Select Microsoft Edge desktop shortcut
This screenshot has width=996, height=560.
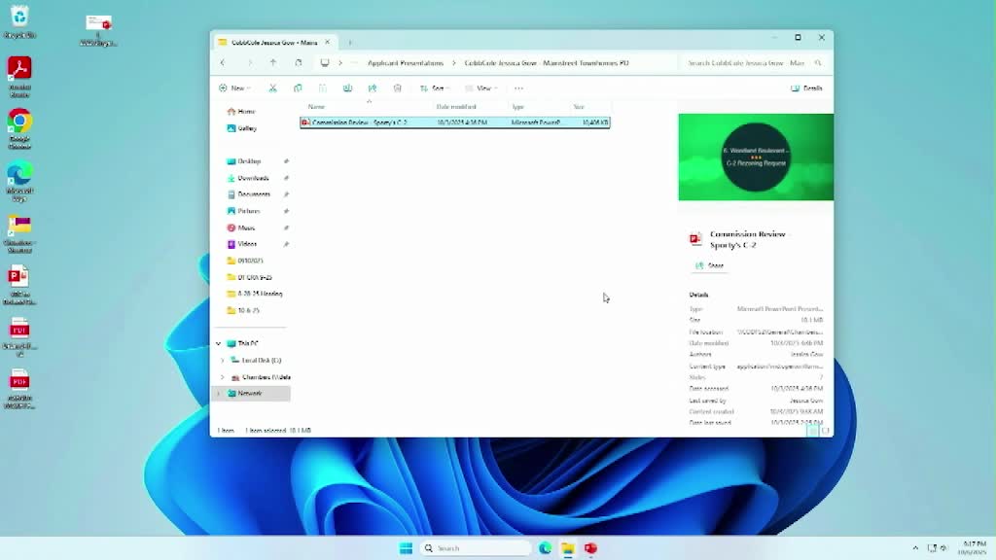[19, 182]
